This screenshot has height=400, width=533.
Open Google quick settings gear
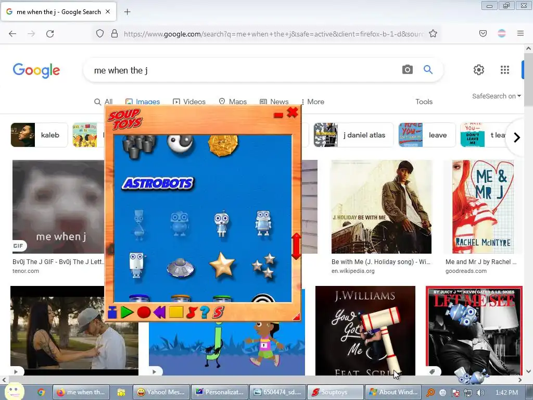pyautogui.click(x=479, y=70)
